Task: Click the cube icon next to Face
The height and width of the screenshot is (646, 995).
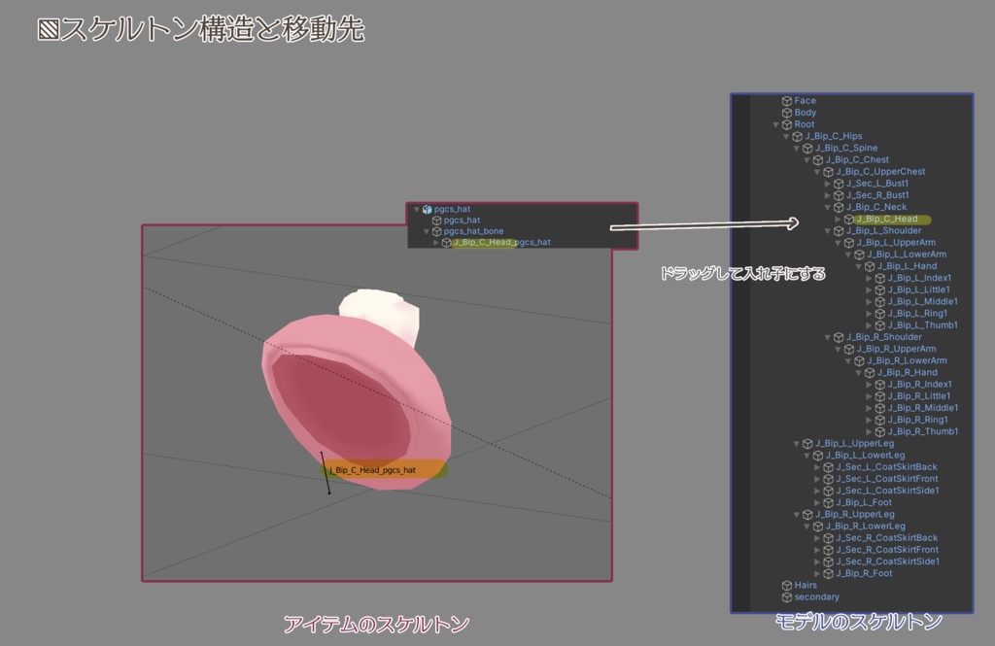Action: click(x=785, y=101)
